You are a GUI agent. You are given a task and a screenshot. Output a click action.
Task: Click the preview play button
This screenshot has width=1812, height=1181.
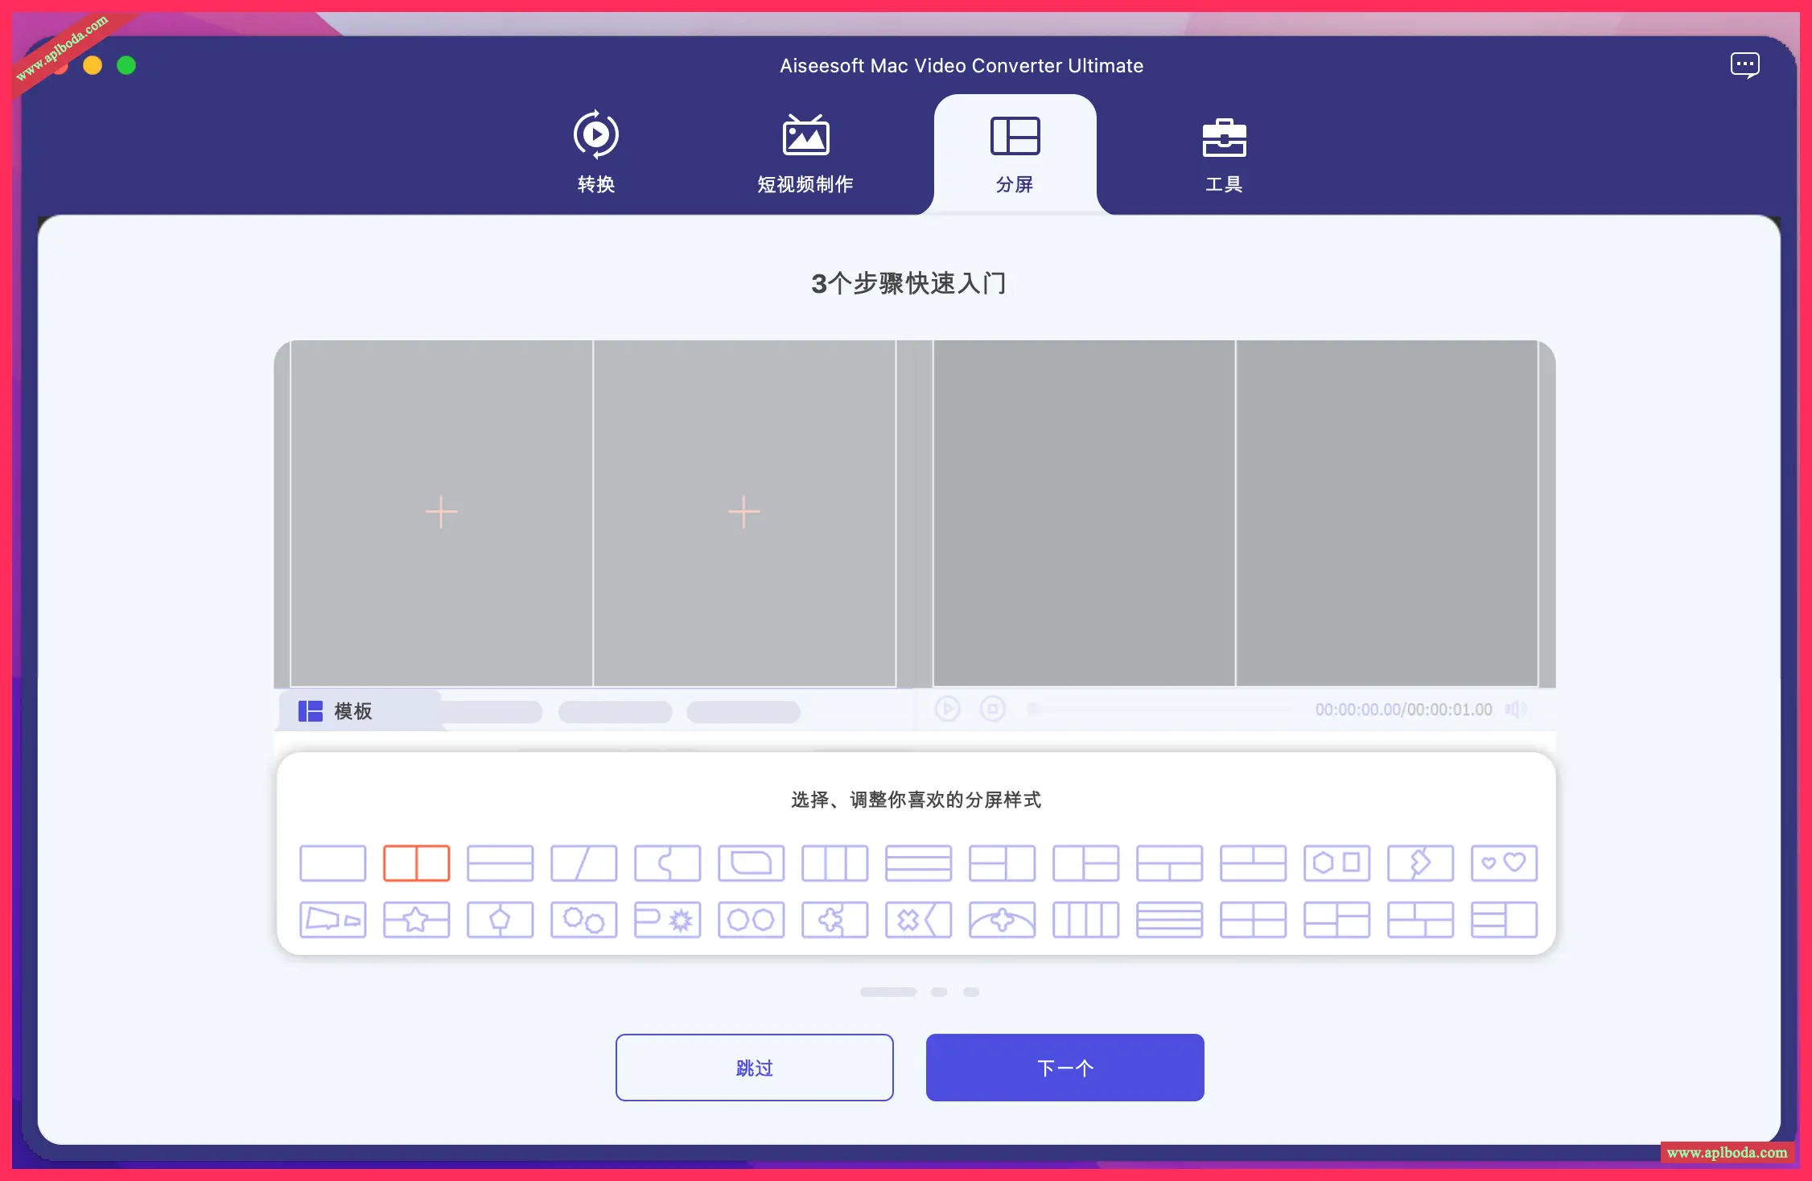point(947,709)
